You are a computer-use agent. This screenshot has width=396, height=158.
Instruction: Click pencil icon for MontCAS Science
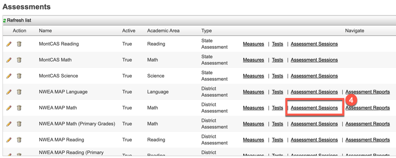tap(9, 76)
